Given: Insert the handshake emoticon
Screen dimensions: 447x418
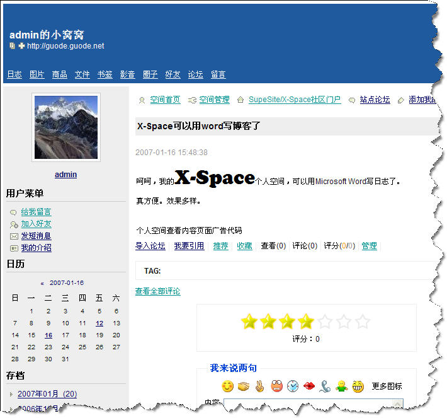Looking at the screenshot, I should tap(244, 386).
